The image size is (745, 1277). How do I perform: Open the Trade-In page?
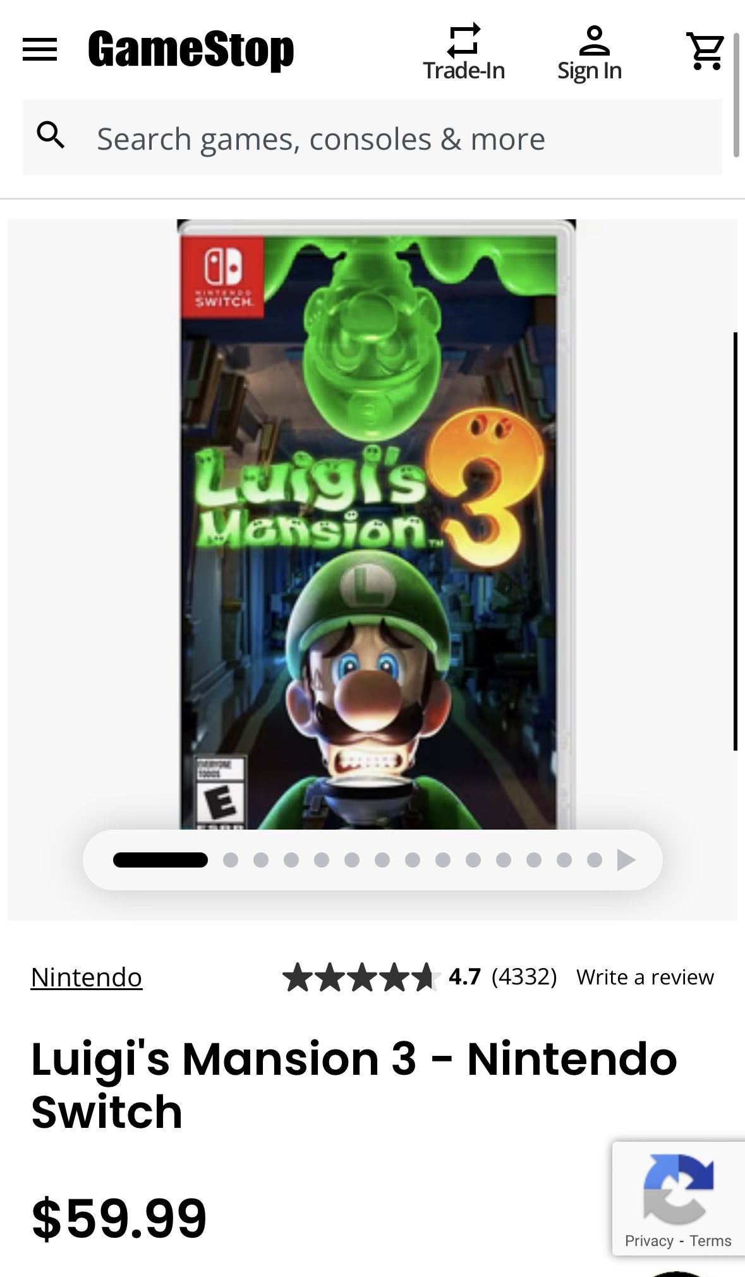click(x=464, y=53)
